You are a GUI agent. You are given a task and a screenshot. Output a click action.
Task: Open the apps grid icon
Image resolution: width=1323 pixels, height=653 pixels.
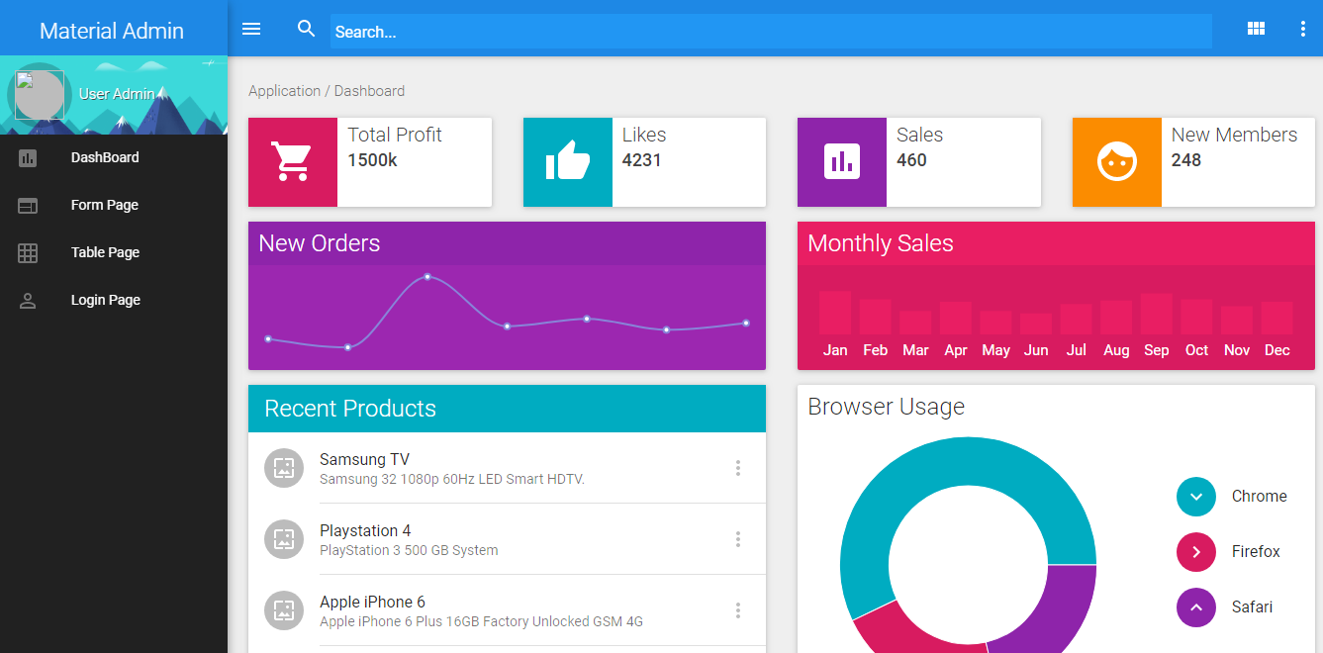coord(1256,29)
